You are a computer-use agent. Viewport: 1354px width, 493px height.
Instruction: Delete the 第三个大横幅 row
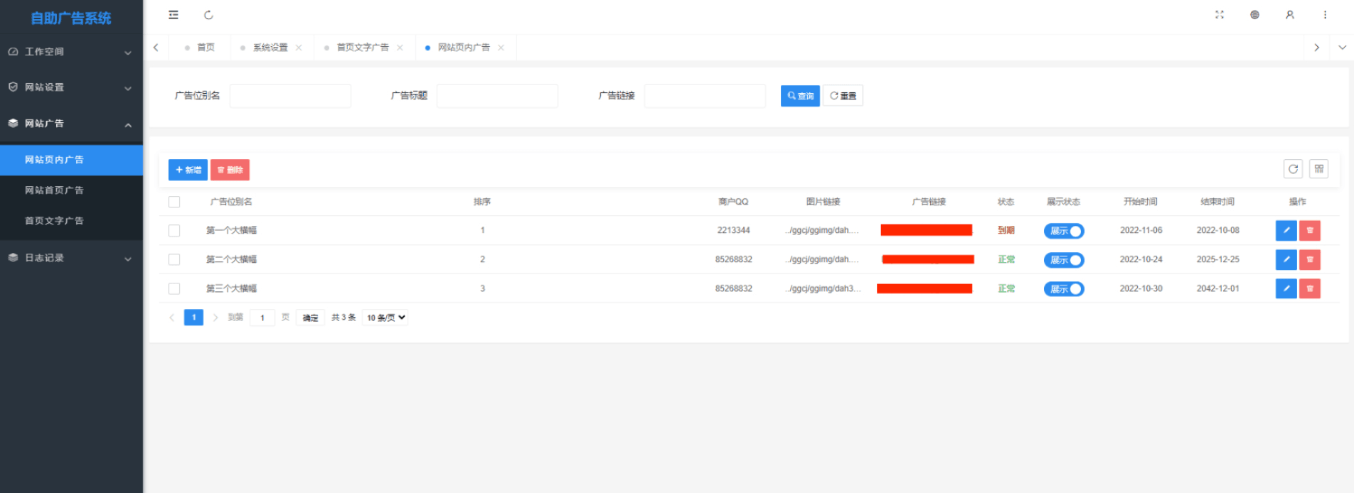click(1310, 289)
